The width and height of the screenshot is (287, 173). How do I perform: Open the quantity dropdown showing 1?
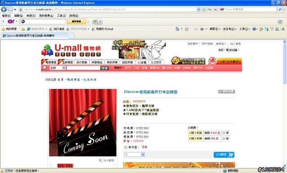tap(135, 155)
